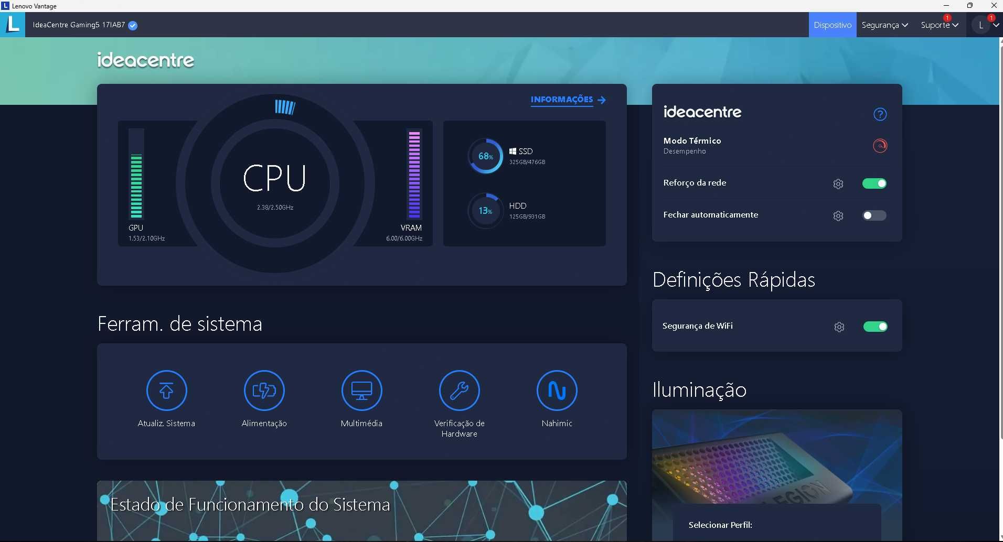1003x542 pixels.
Task: Click the user account avatar L
Action: click(980, 25)
